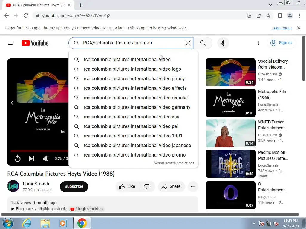Image resolution: width=306 pixels, height=229 pixels.
Task: Click the Sign in button
Action: [x=281, y=43]
